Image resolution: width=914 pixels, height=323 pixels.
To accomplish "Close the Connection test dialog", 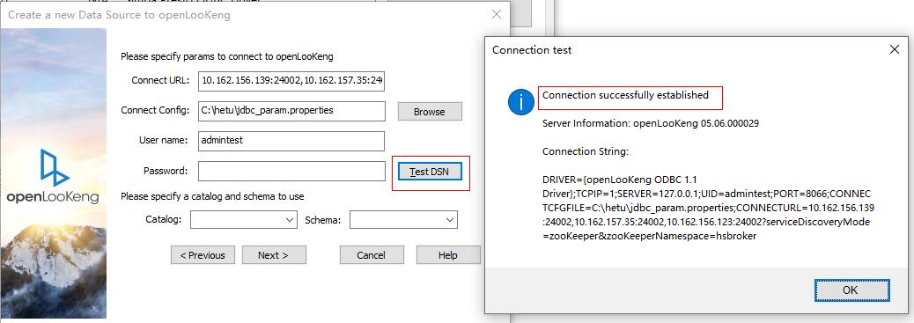I will [x=894, y=49].
